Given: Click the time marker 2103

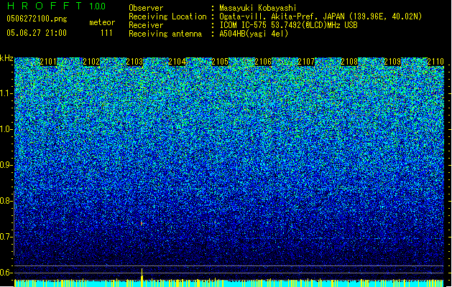Looking at the screenshot, I should [134, 62].
